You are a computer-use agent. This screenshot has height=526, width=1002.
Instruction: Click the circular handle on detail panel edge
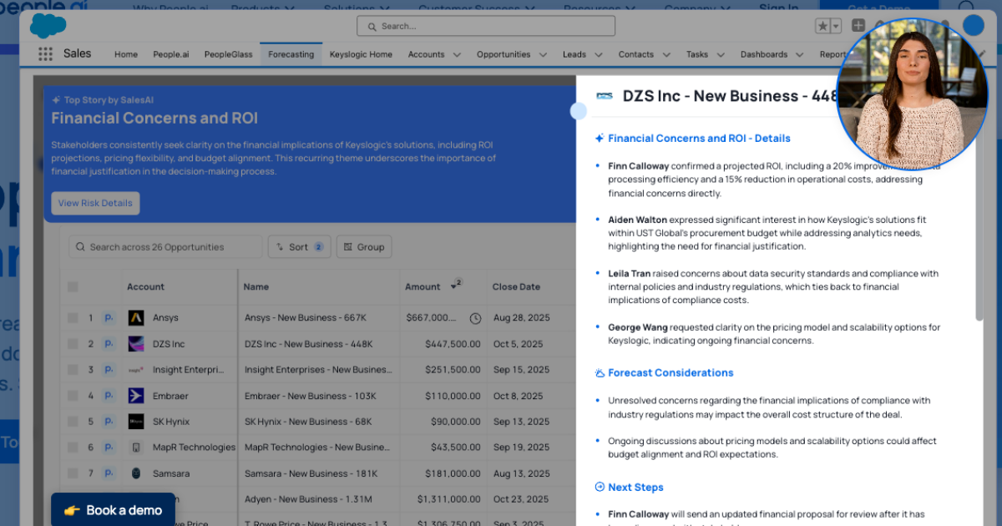tap(578, 111)
